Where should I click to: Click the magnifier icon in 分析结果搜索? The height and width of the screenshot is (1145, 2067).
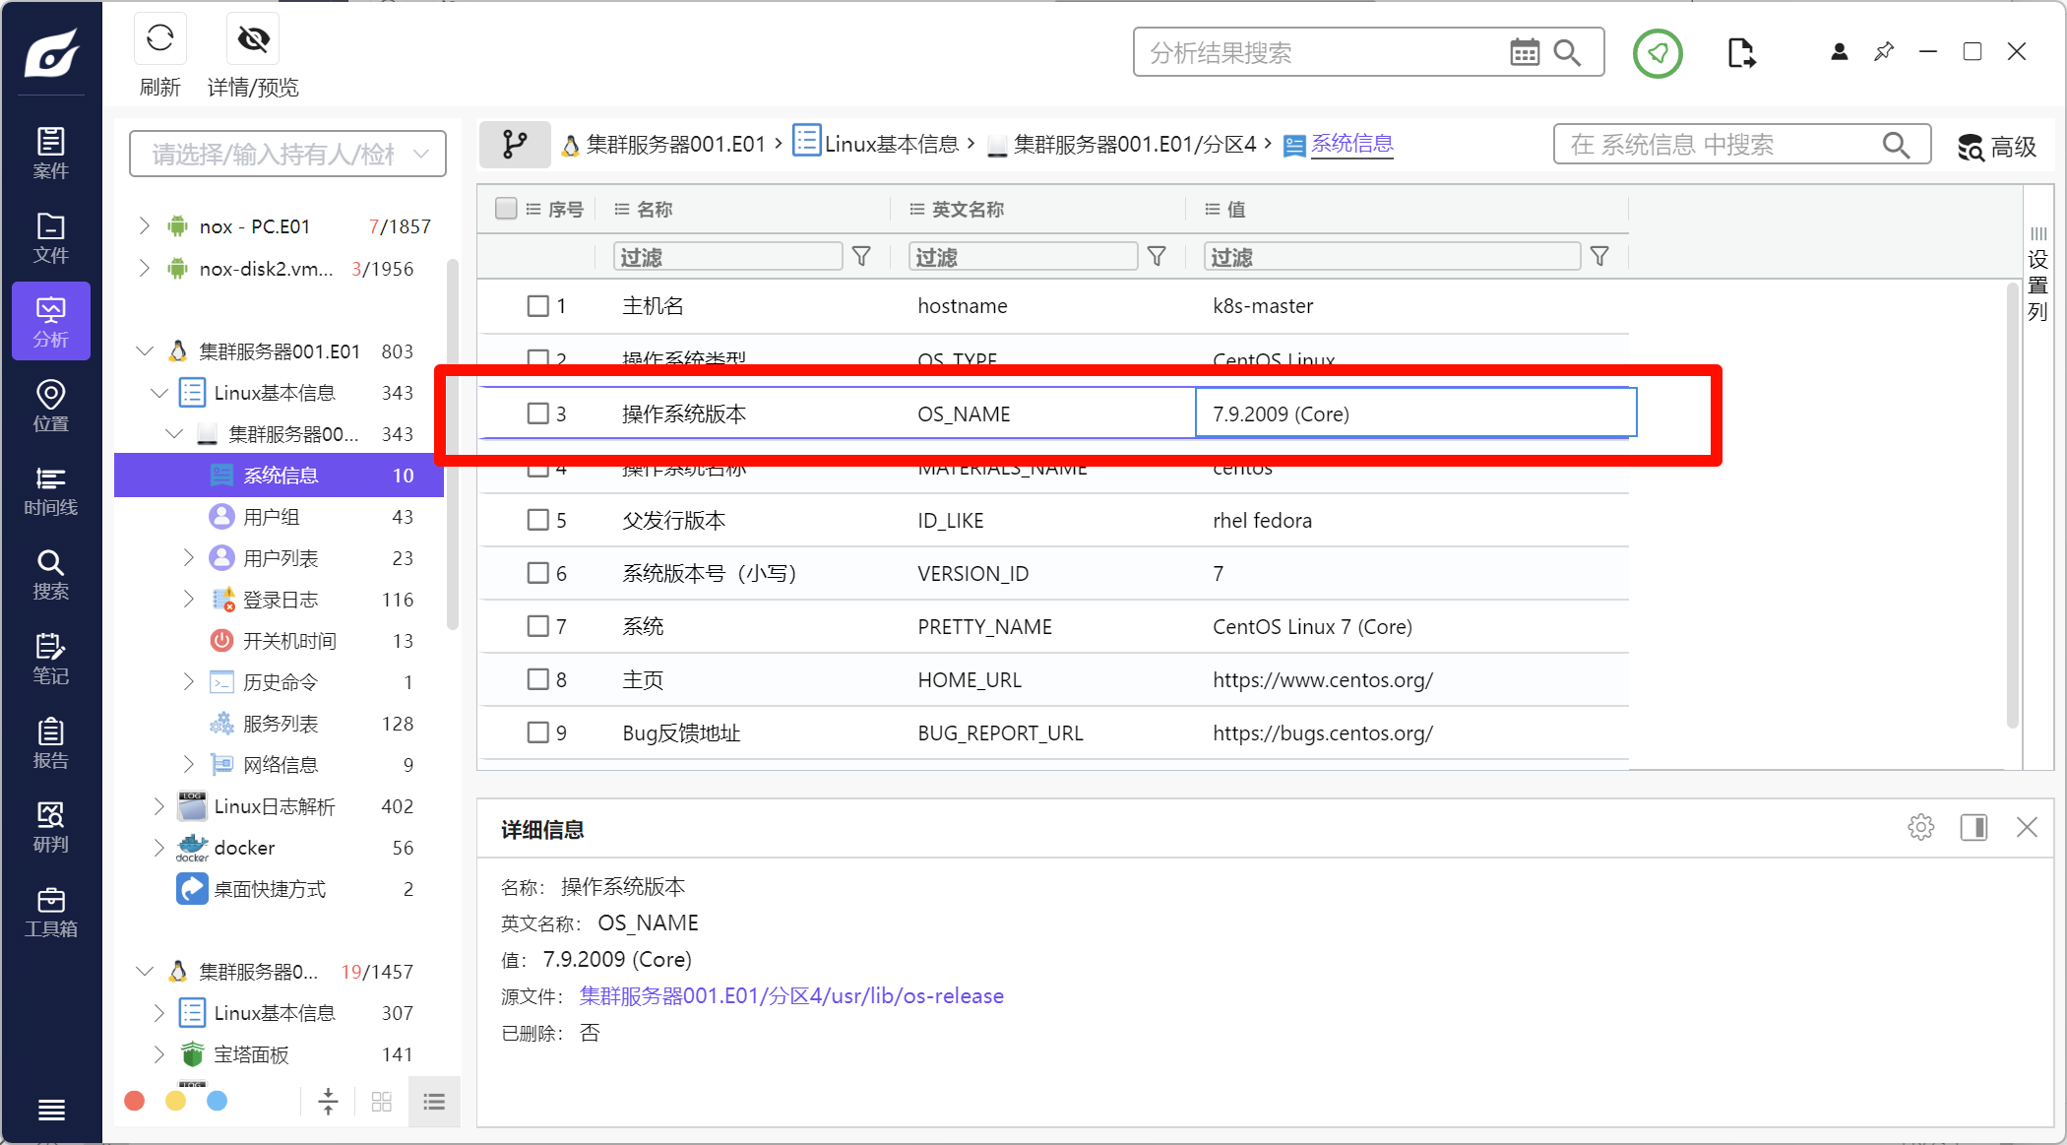click(1567, 52)
